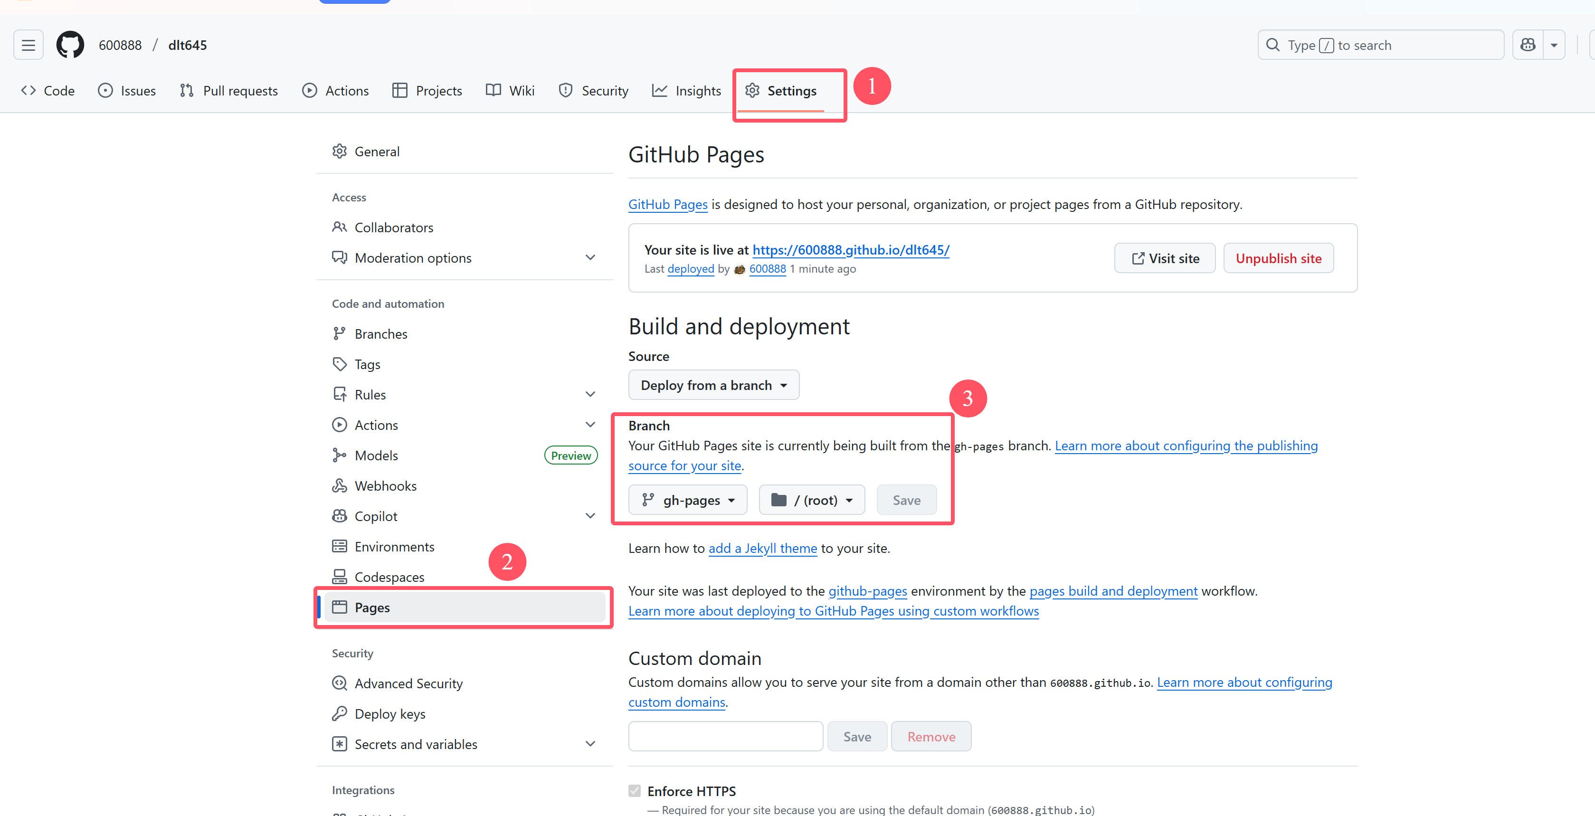
Task: Go to Branches settings
Action: 380,334
